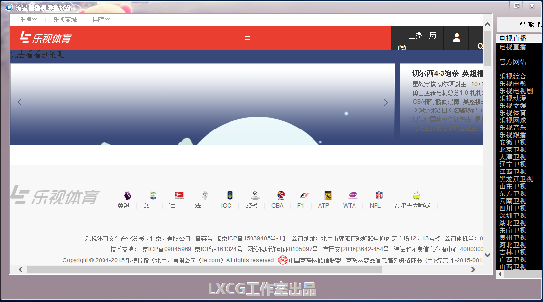Open the user account icon
The width and height of the screenshot is (543, 302).
(457, 38)
